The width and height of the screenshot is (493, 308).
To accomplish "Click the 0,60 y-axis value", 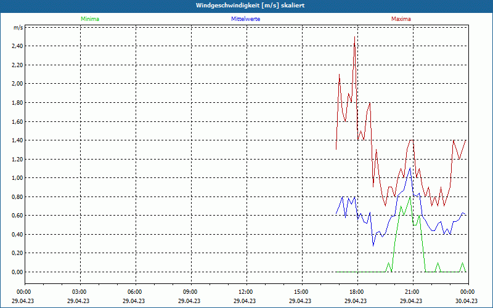I will [x=17, y=216].
